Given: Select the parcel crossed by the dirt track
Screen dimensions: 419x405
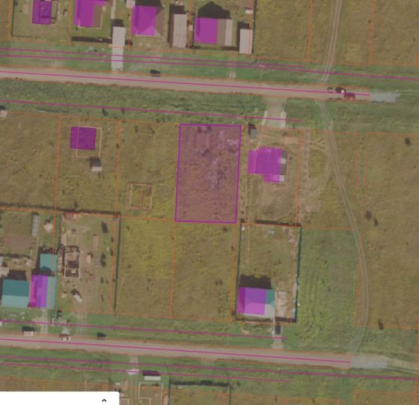Looking at the screenshot, I should (x=330, y=180).
